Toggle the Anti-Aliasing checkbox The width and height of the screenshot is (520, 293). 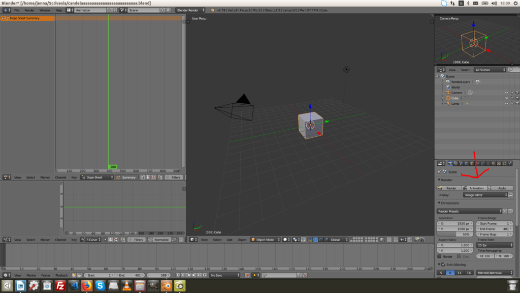click(443, 265)
